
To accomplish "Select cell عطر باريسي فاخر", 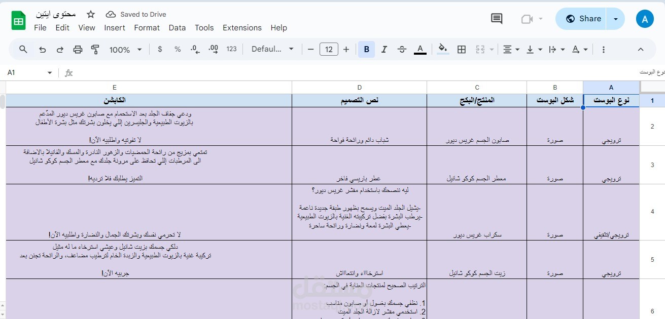I will tap(359, 165).
